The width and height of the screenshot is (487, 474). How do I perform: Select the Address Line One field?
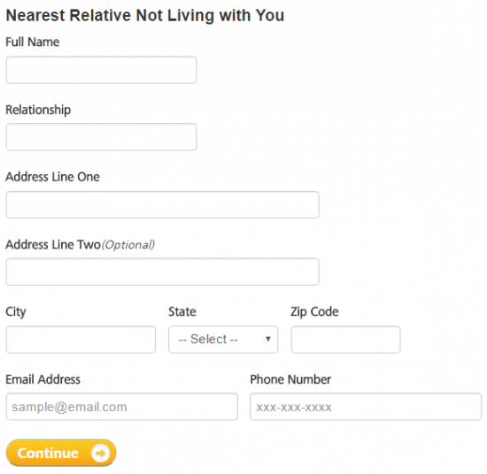tap(162, 205)
